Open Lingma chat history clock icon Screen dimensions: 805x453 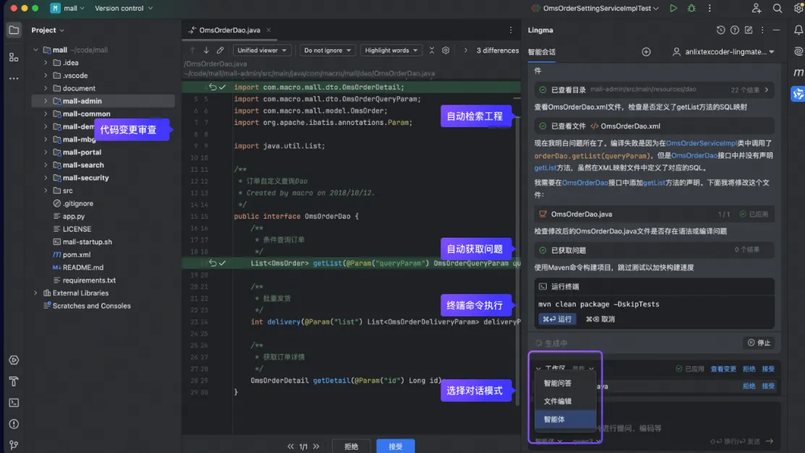coord(720,30)
